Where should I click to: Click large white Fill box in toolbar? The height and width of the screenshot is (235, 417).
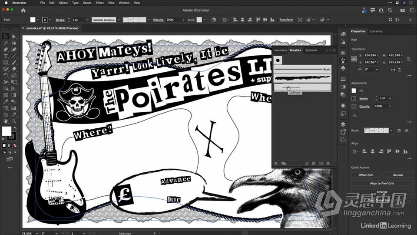(x=7, y=131)
